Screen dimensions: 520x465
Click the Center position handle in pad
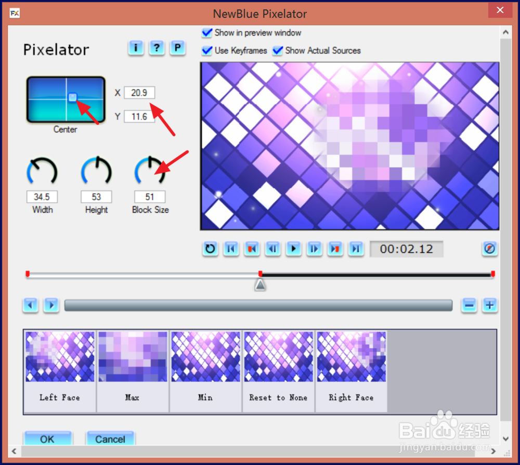pyautogui.click(x=72, y=97)
